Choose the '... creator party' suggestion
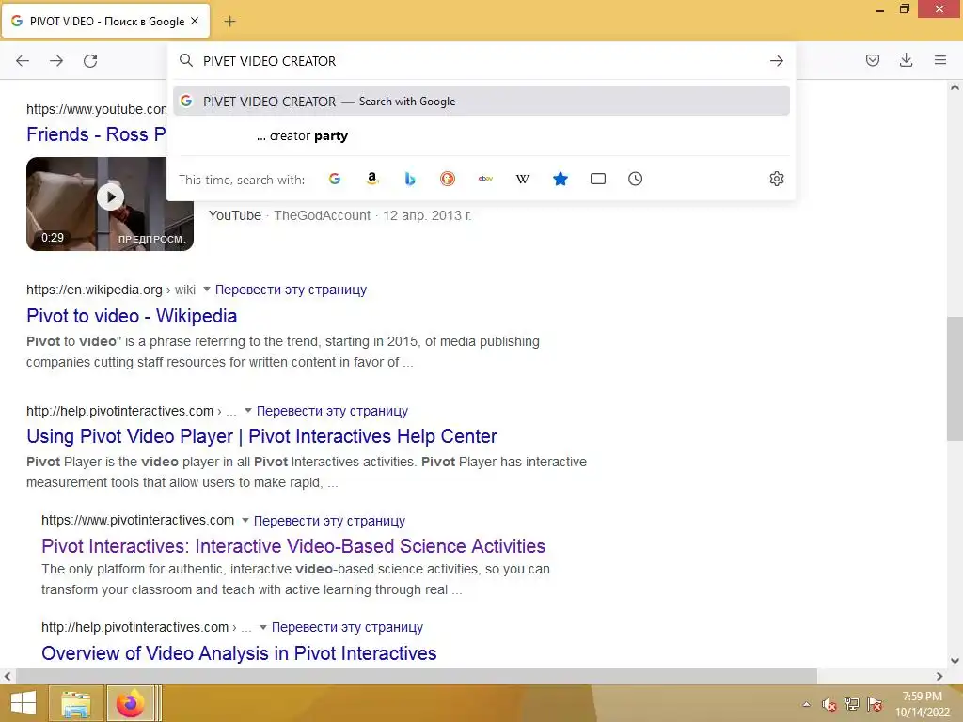The image size is (963, 722). [x=481, y=135]
